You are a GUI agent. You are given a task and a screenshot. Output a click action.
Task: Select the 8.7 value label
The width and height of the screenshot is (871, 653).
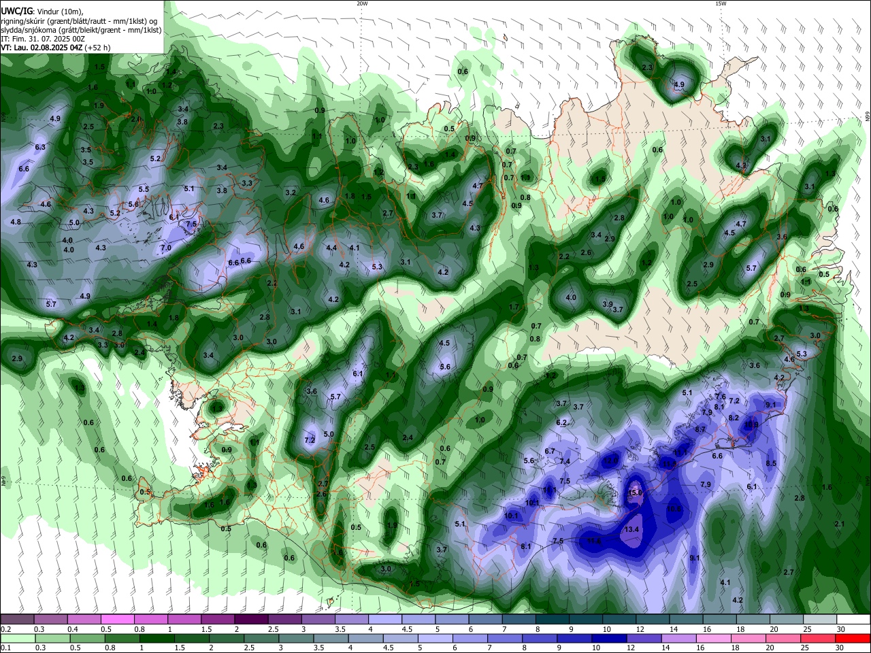point(700,429)
